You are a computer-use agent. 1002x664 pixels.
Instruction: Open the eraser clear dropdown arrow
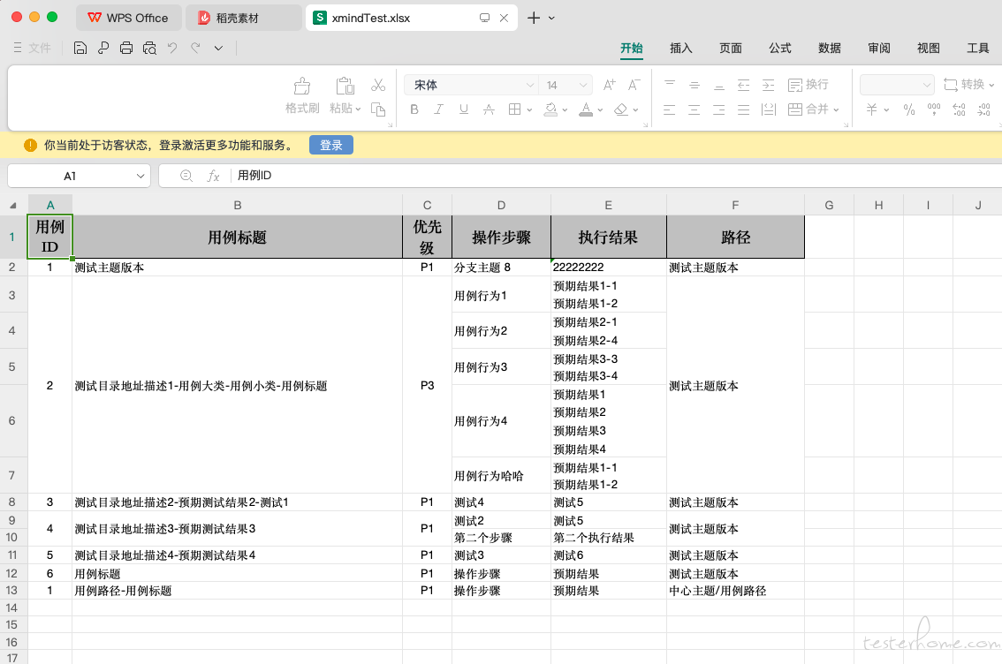pyautogui.click(x=635, y=109)
